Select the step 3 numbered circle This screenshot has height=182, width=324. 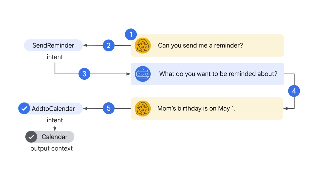(x=84, y=74)
